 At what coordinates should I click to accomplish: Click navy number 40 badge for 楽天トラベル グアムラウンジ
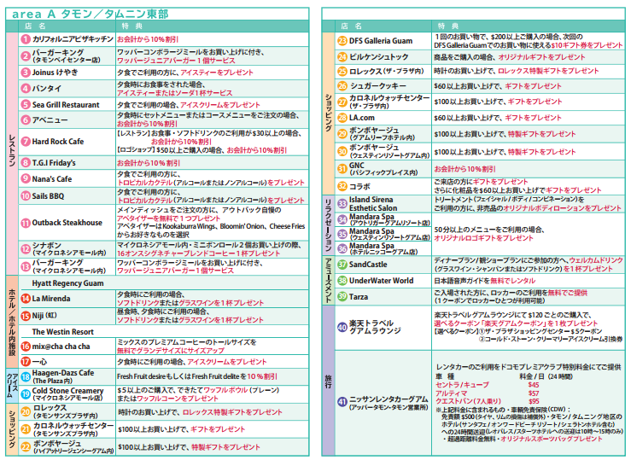point(342,327)
